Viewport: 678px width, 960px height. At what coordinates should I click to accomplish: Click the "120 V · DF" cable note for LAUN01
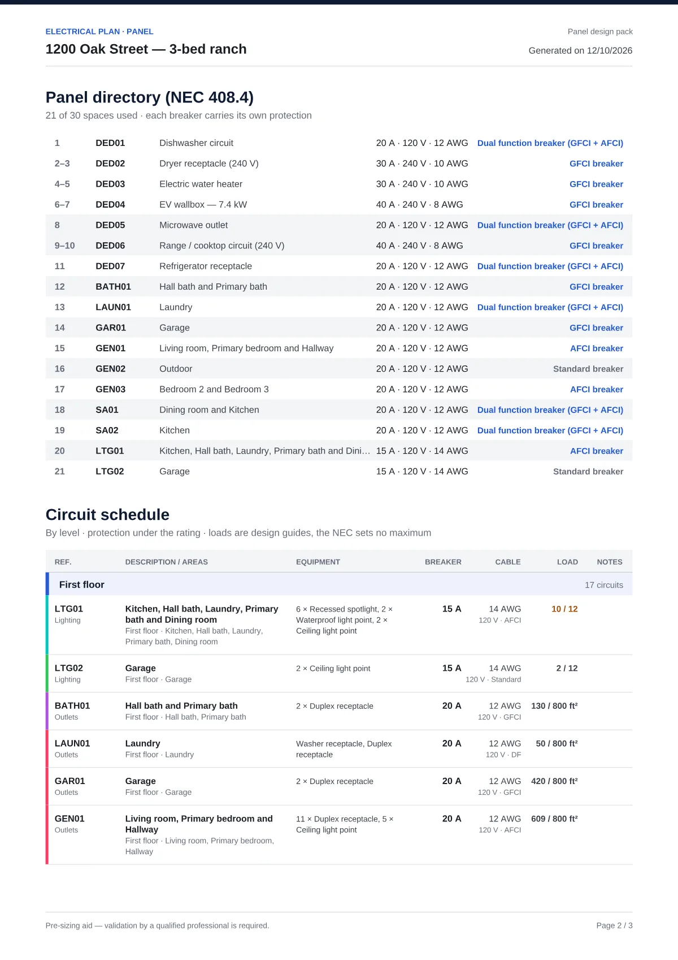503,755
